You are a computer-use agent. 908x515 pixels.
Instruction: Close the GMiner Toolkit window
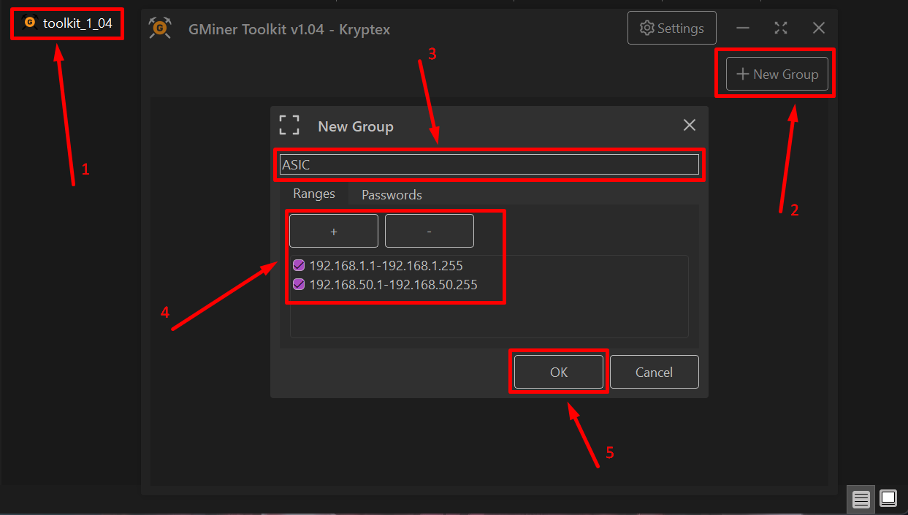click(x=819, y=28)
